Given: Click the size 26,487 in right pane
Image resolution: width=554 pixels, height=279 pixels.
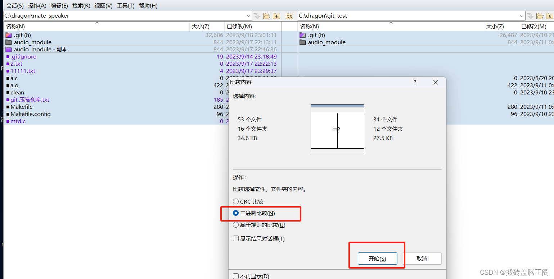Looking at the screenshot, I should coord(508,35).
